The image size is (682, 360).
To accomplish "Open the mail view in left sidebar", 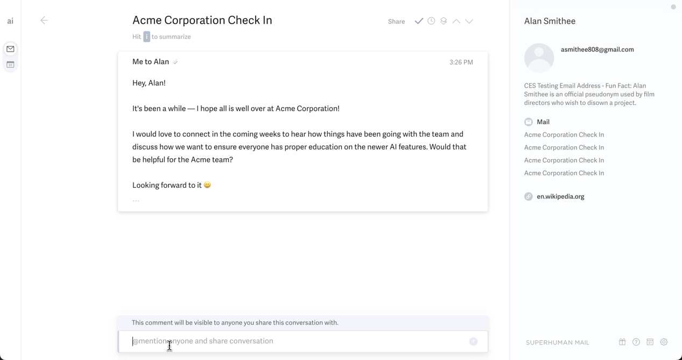I will click(10, 49).
